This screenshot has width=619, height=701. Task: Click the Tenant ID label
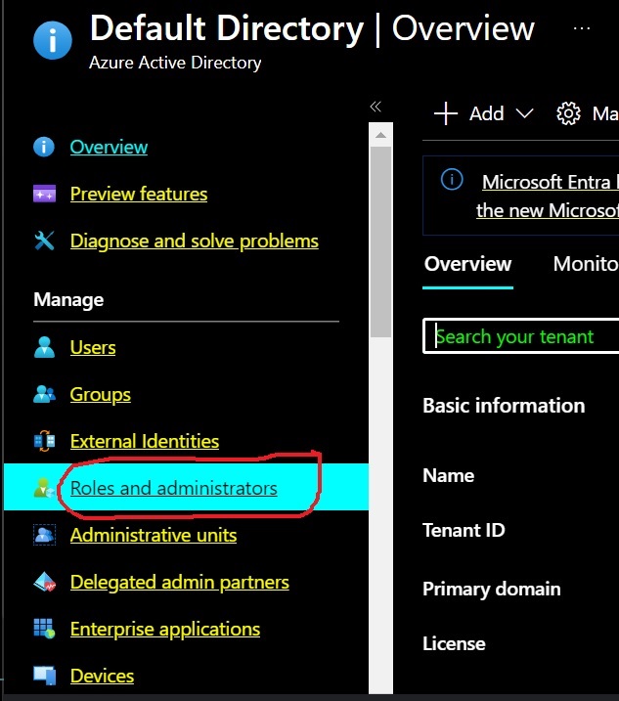pyautogui.click(x=464, y=530)
